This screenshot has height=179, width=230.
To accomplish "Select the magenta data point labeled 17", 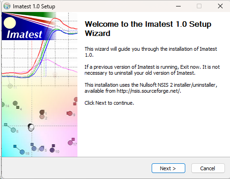I will click(x=71, y=143).
